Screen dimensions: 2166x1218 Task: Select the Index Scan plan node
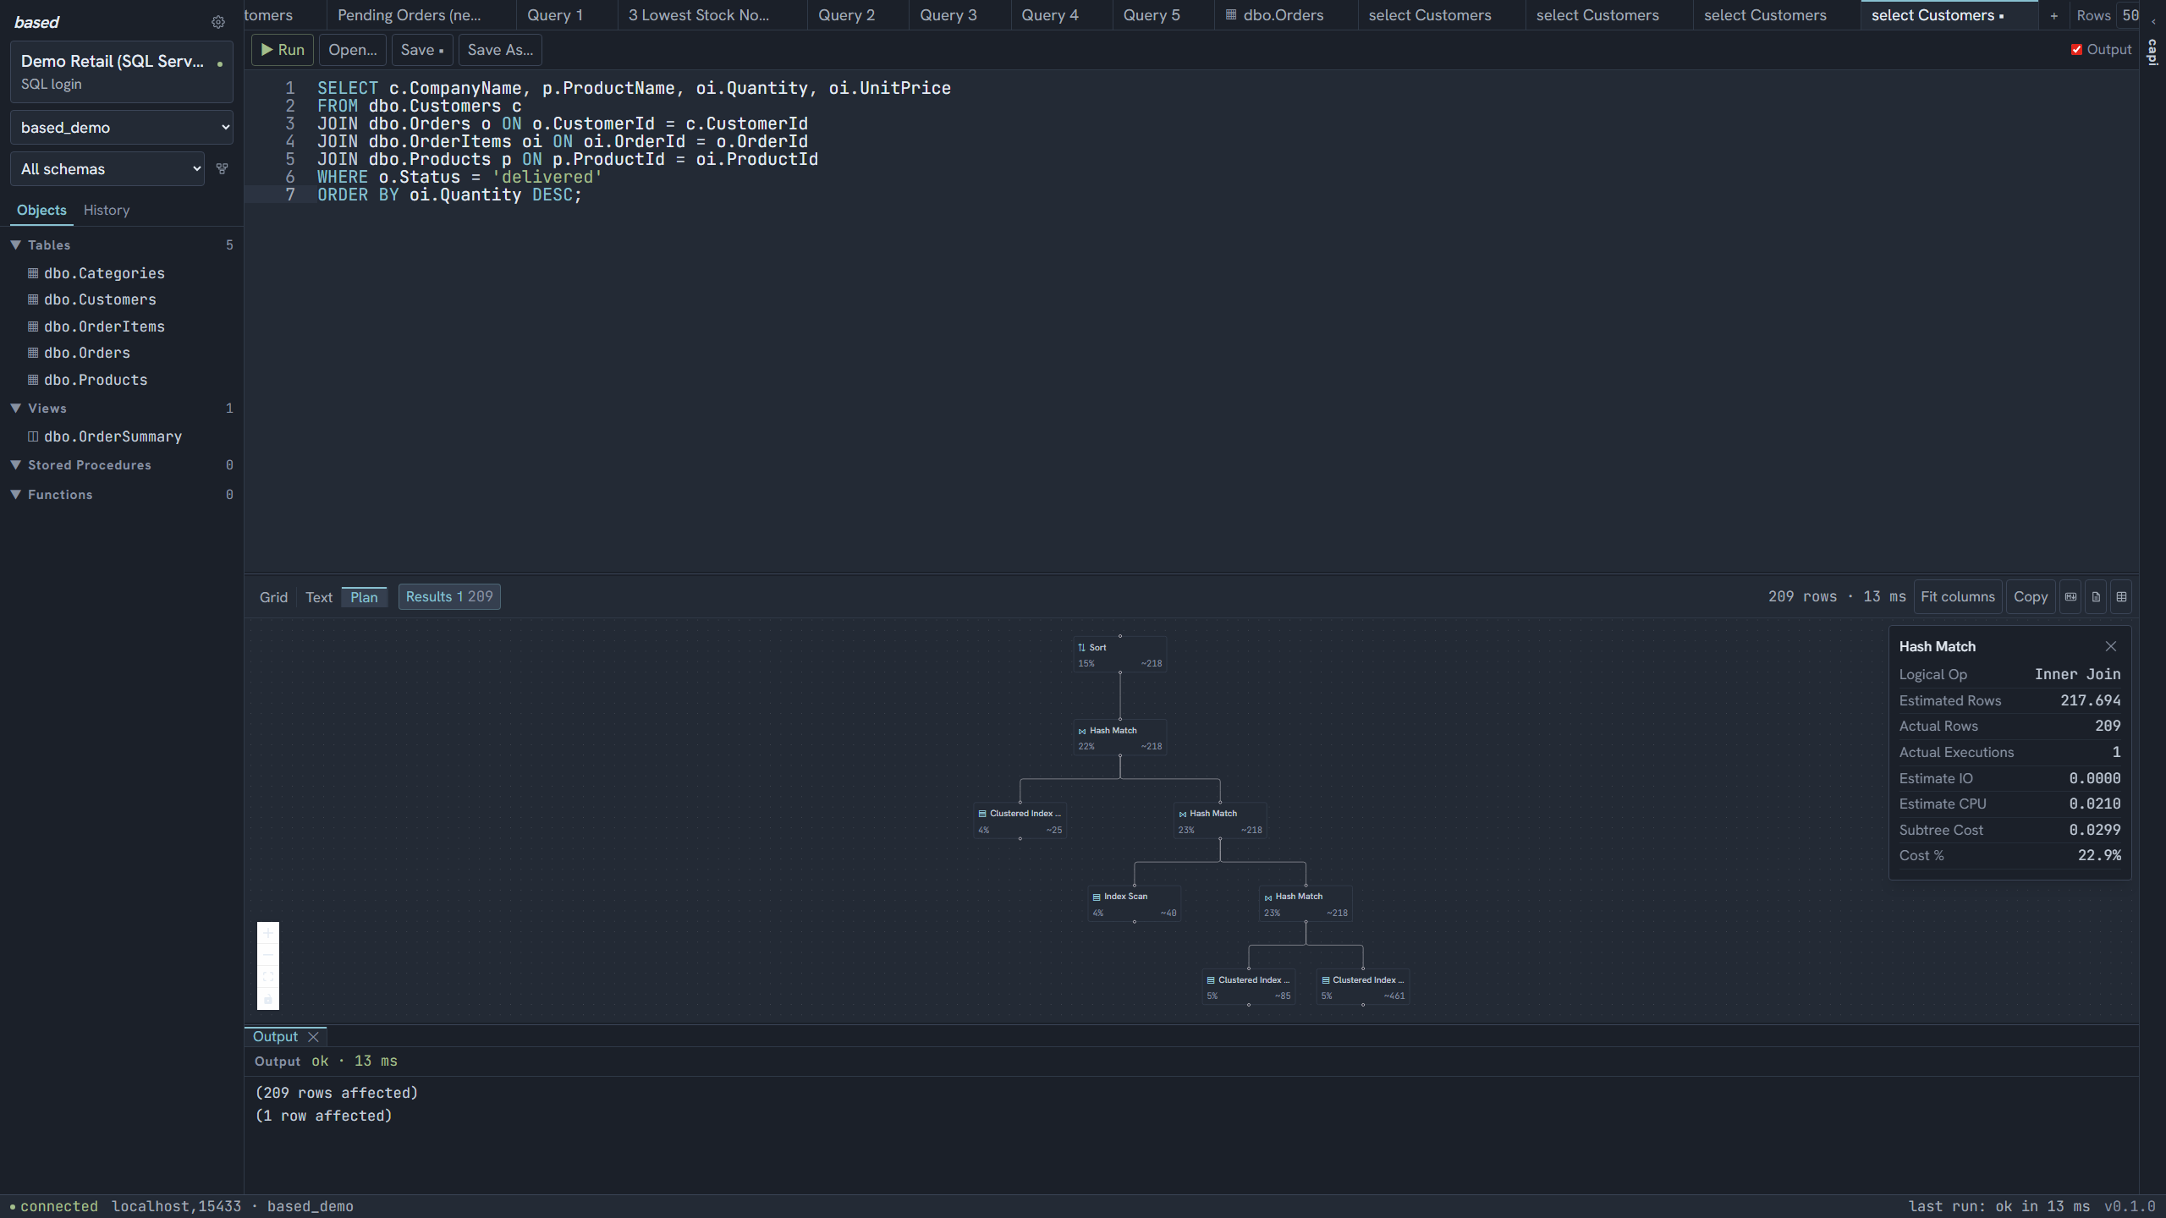pyautogui.click(x=1134, y=904)
